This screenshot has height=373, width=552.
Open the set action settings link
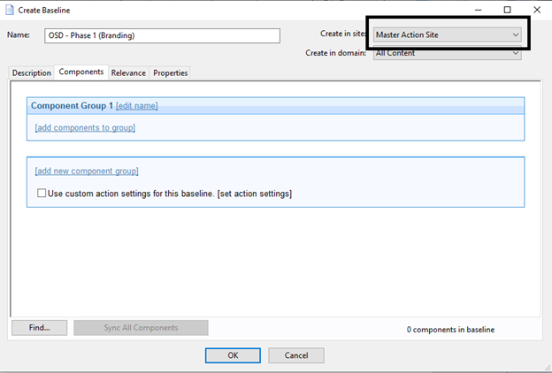[255, 194]
